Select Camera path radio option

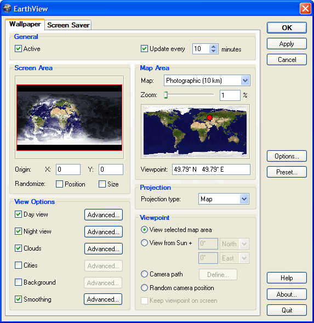tap(144, 274)
